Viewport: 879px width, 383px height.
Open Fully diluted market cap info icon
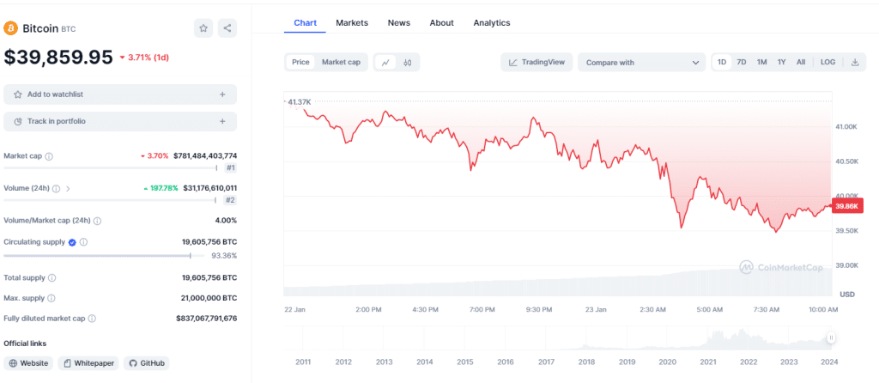[92, 319]
